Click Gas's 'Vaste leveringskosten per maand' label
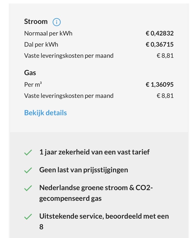Image resolution: width=193 pixels, height=238 pixels. click(69, 96)
